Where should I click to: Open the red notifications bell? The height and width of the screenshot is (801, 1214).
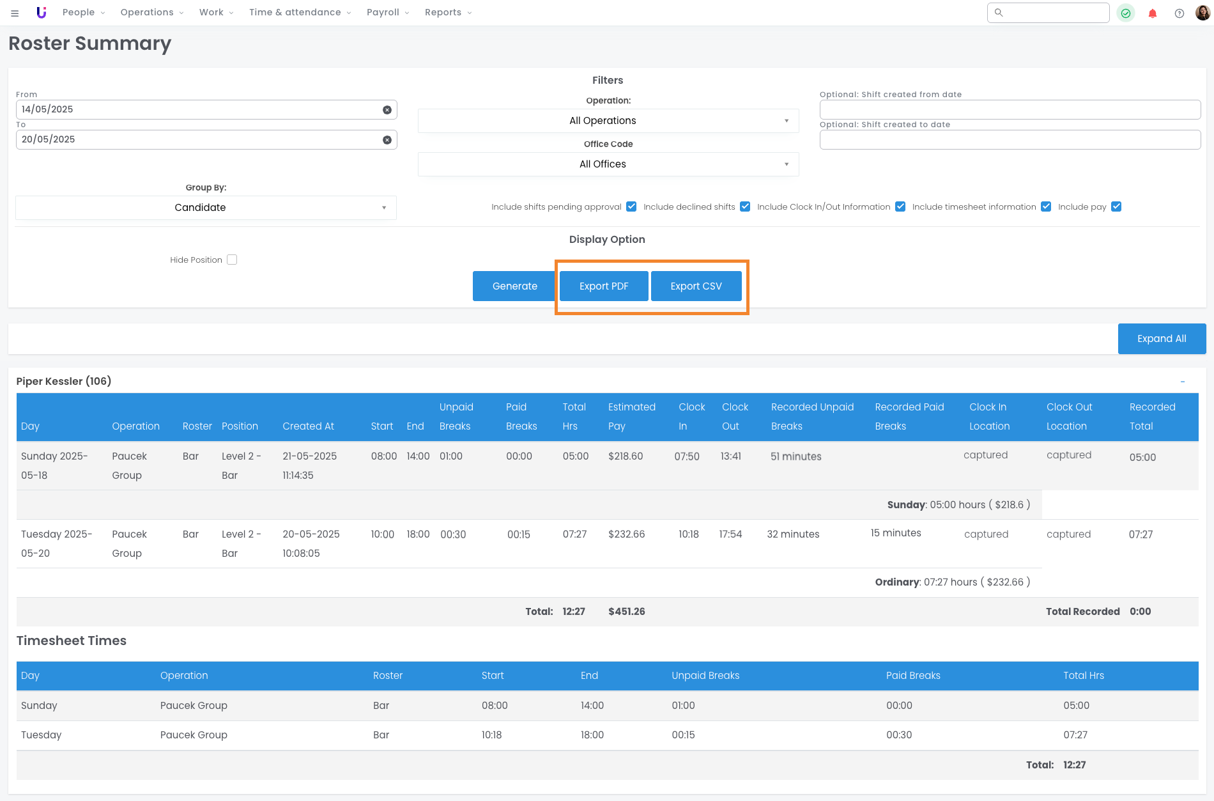1153,13
